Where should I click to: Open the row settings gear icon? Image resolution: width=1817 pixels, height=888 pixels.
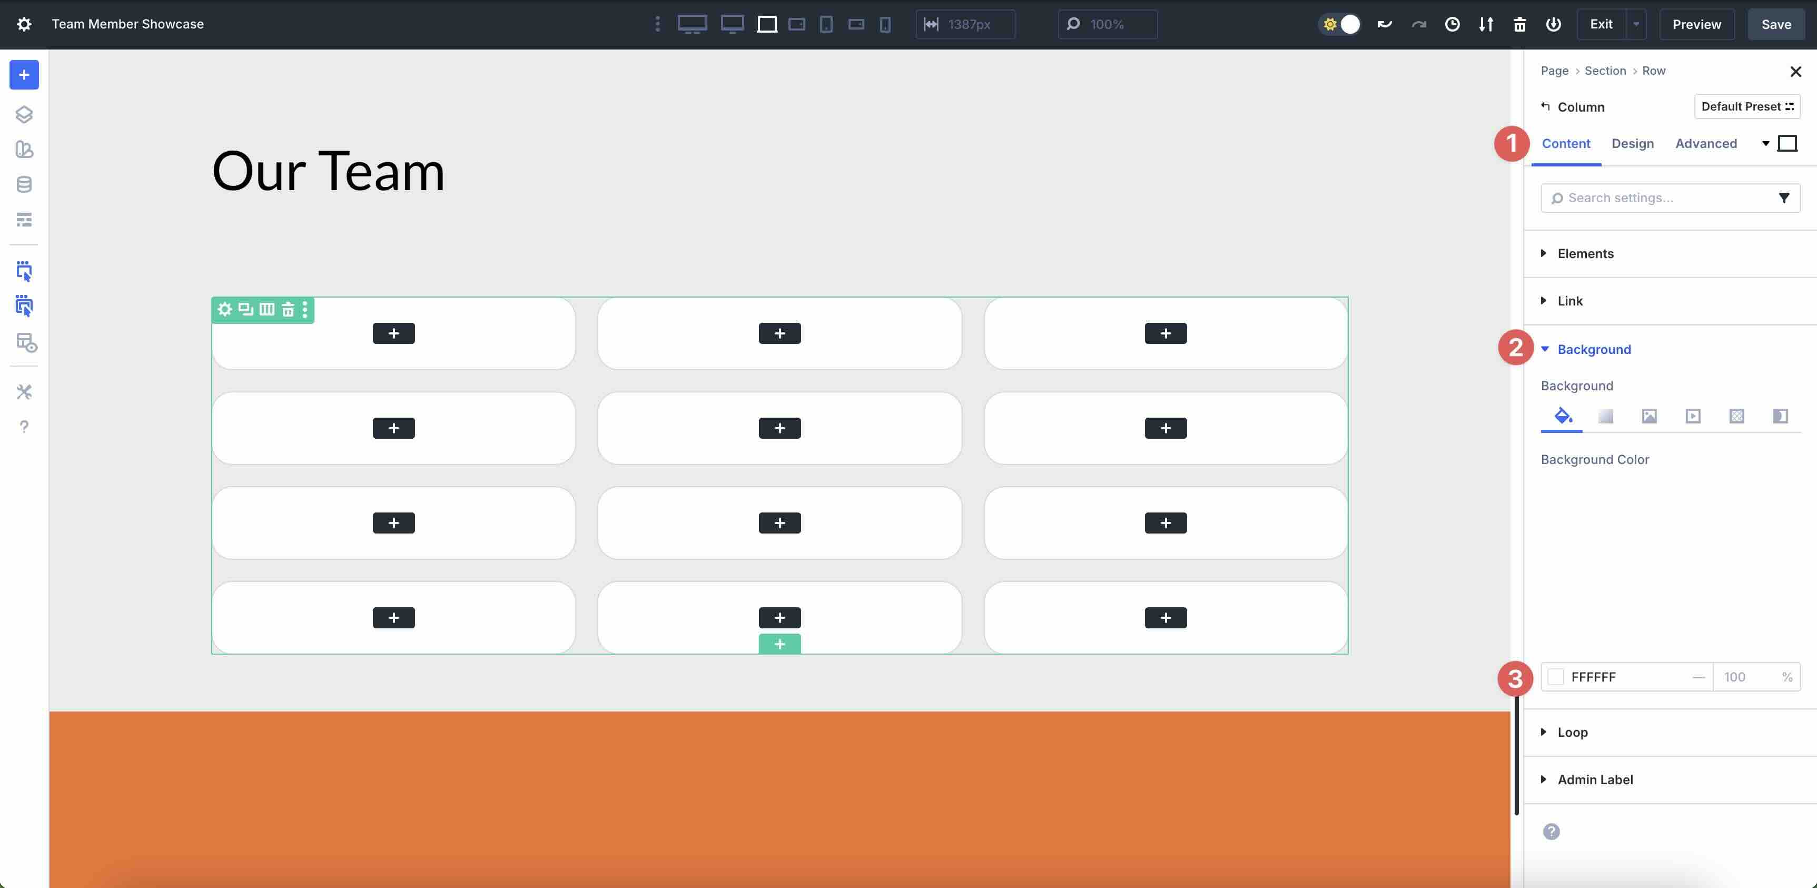click(x=224, y=310)
